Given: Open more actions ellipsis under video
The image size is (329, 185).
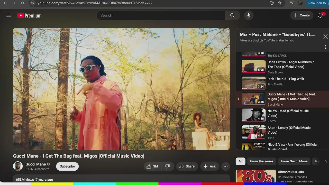Looking at the screenshot, I should pyautogui.click(x=225, y=166).
